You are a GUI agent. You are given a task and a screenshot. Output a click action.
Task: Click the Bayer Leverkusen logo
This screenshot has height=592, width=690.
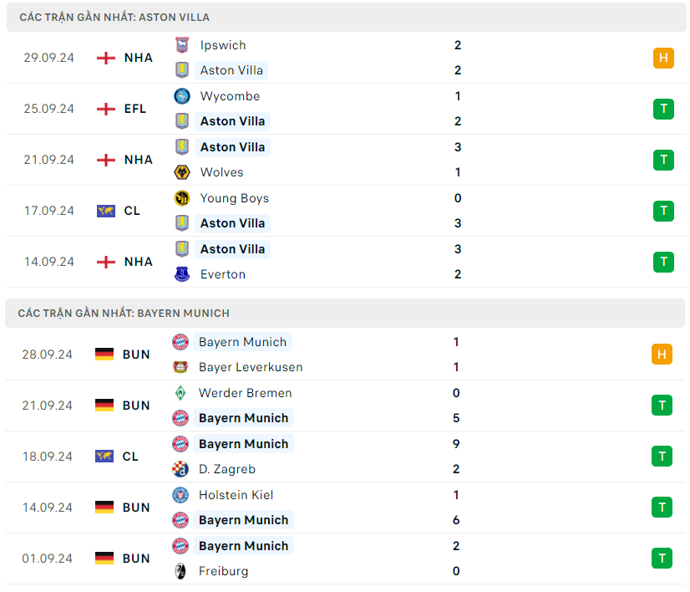(x=180, y=367)
